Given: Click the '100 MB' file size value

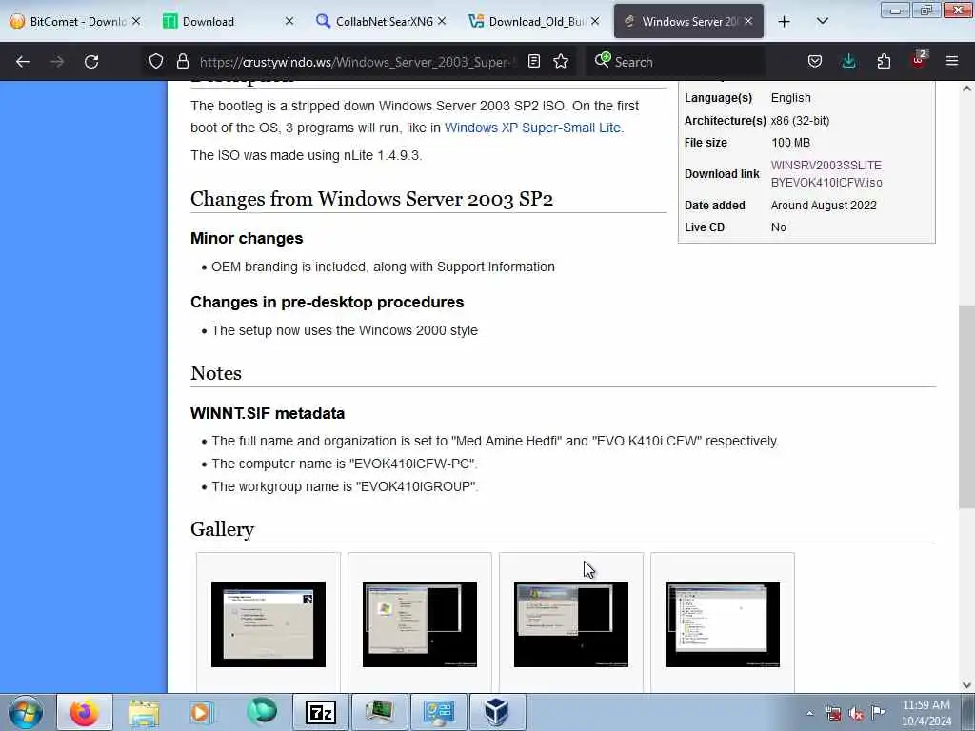Looking at the screenshot, I should pyautogui.click(x=791, y=143).
